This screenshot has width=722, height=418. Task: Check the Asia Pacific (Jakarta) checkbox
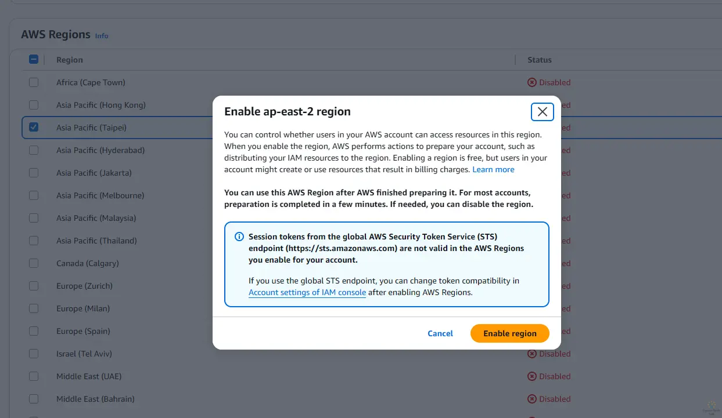pyautogui.click(x=34, y=173)
